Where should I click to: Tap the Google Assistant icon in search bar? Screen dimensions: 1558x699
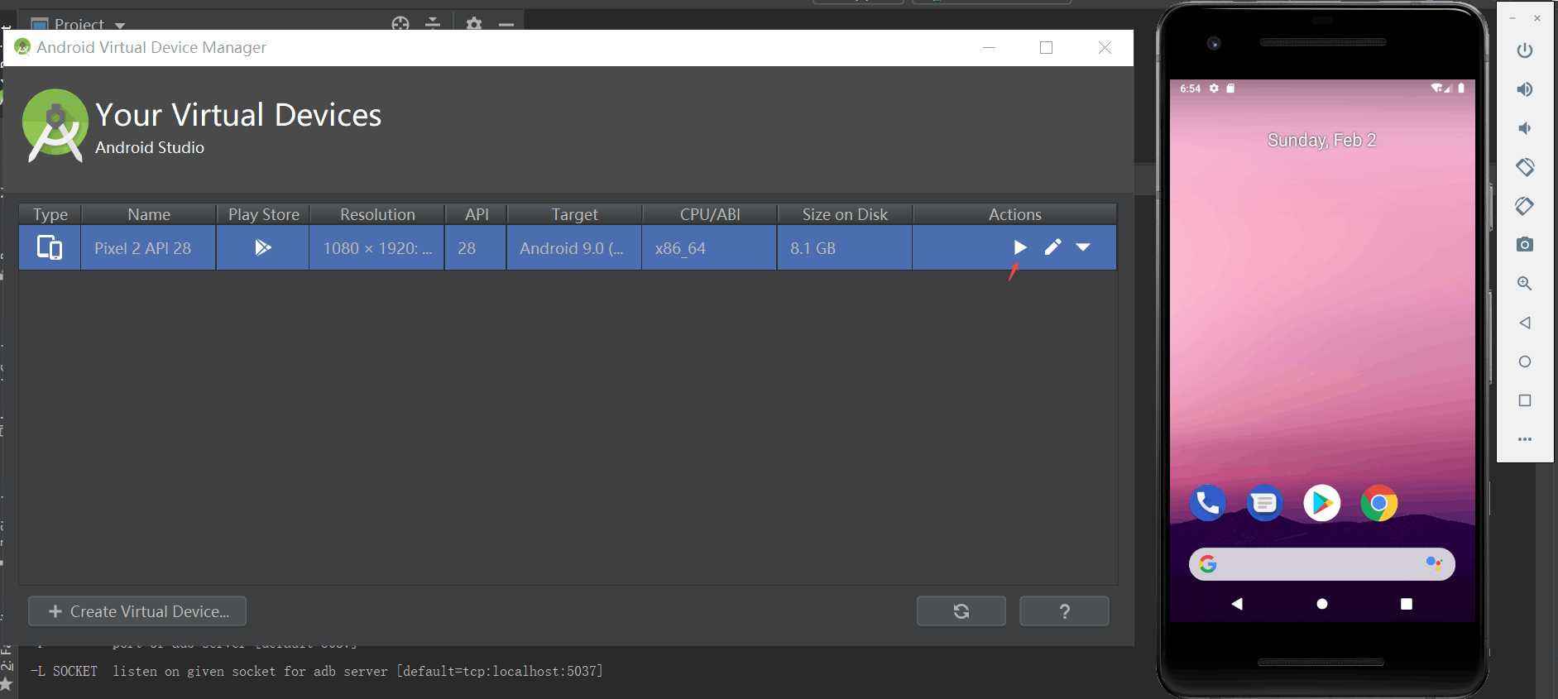(x=1434, y=563)
